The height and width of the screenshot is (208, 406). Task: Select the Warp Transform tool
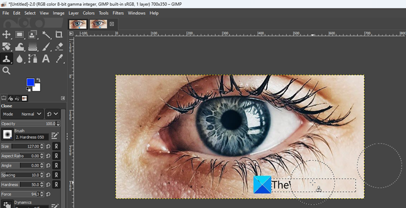click(x=19, y=47)
